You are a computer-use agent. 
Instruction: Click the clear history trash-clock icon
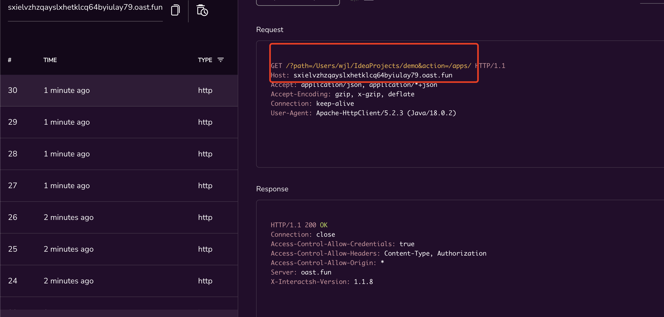(x=202, y=10)
